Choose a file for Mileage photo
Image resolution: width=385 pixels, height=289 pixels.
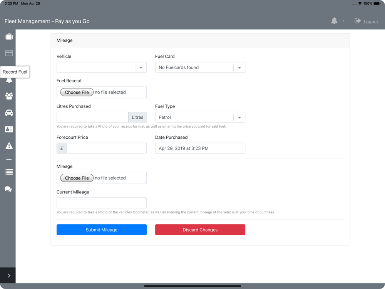pos(77,178)
